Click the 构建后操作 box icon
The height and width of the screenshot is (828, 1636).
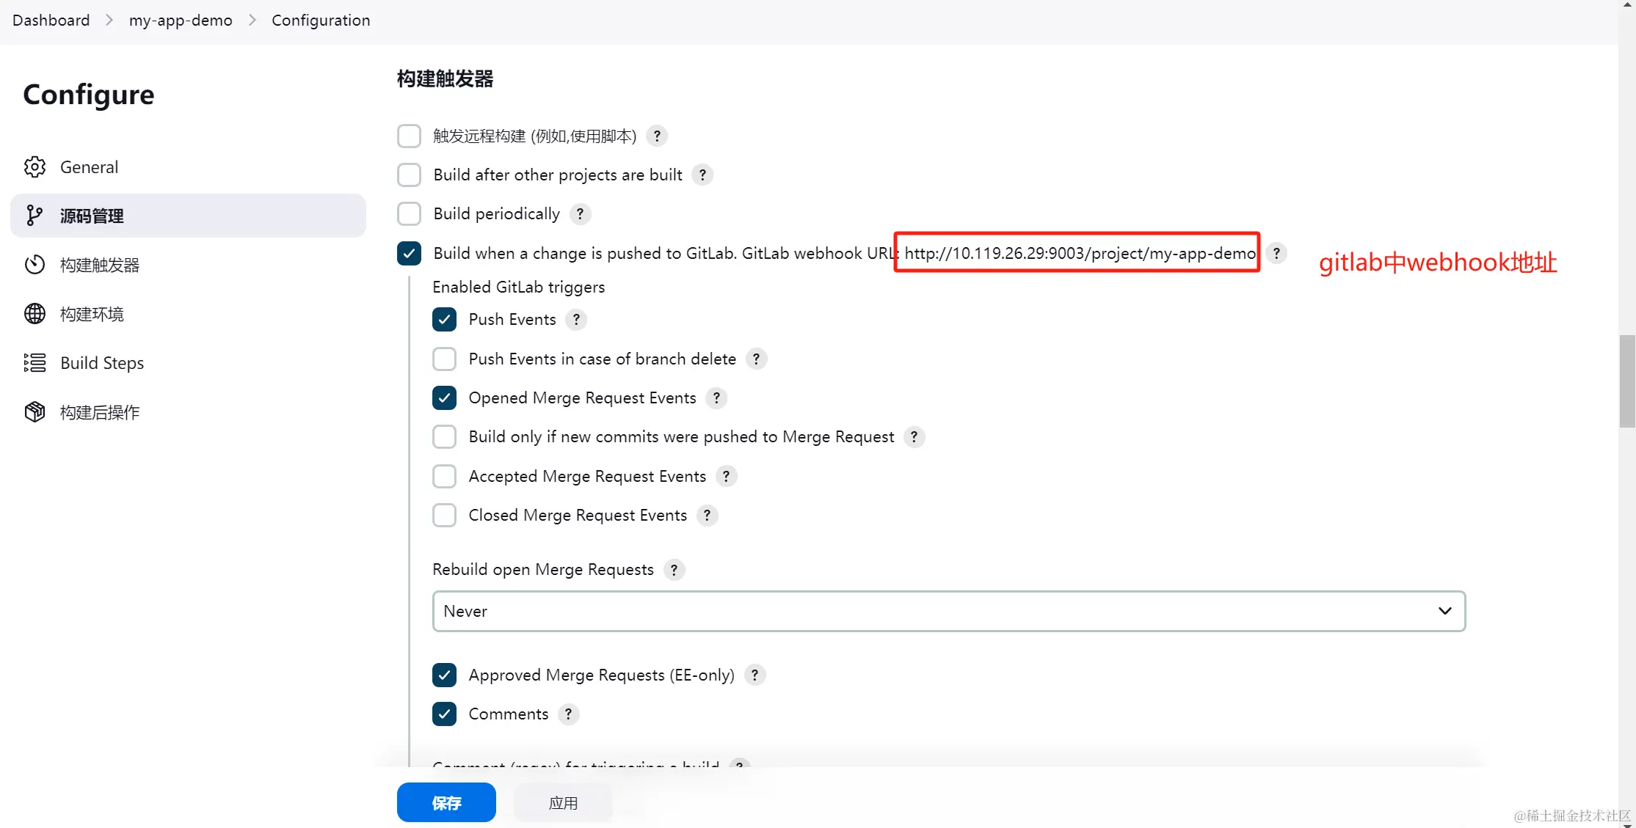pyautogui.click(x=34, y=412)
